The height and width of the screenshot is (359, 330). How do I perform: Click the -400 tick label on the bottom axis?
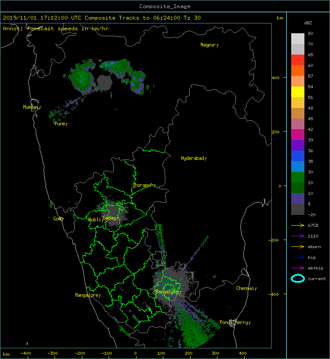point(26,353)
